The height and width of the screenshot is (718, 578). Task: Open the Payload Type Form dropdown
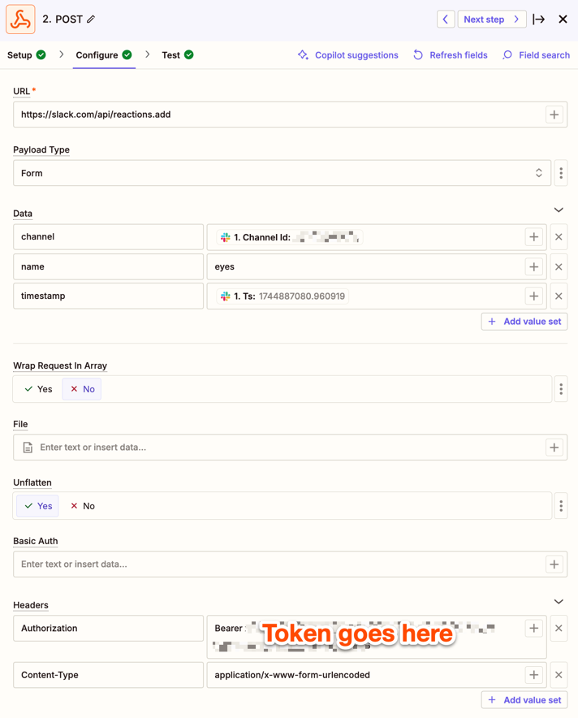pos(282,173)
